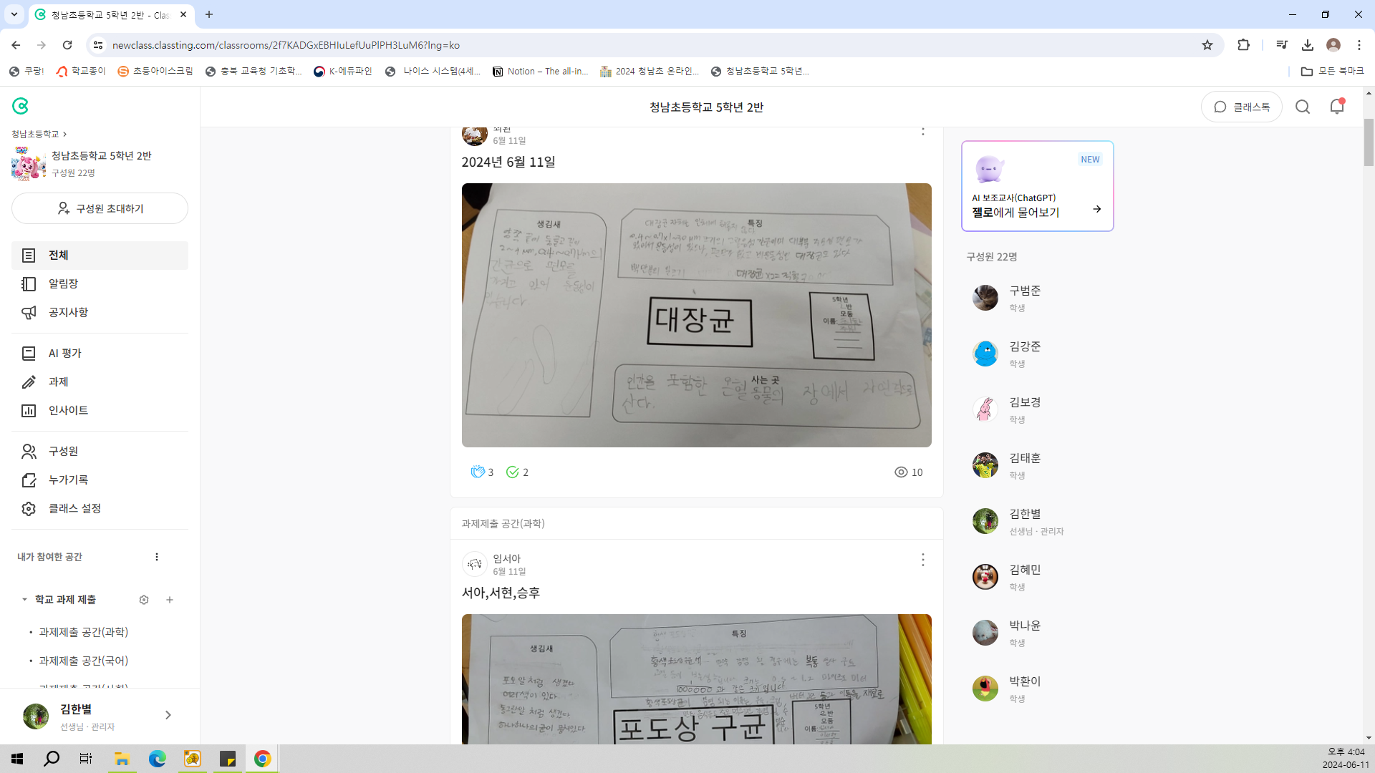
Task: Open 모든 북마크 folder
Action: pyautogui.click(x=1332, y=71)
